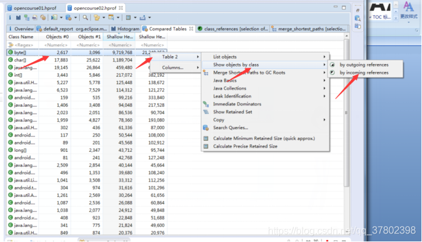
Task: Click the table's vertical scrollbar
Action: 346,113
